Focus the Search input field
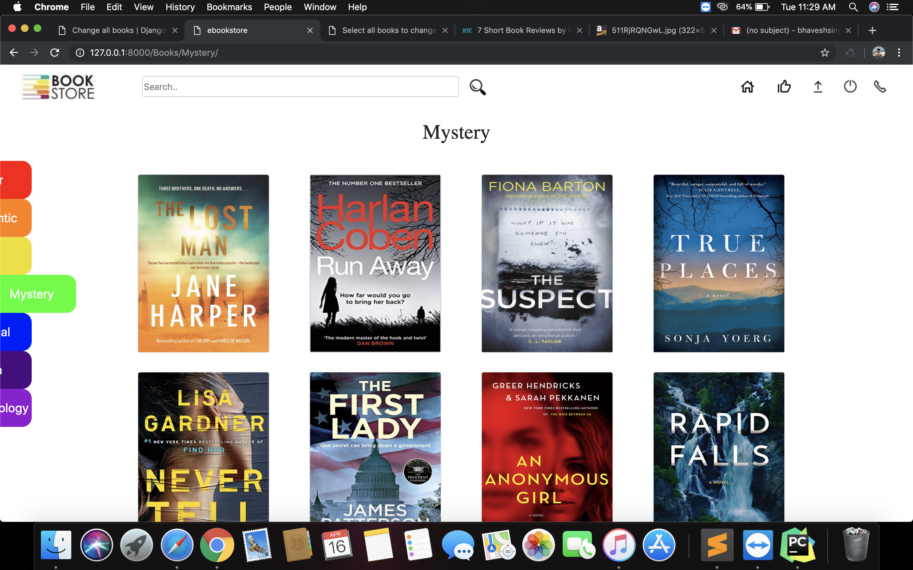Screen dimensions: 913x570 coord(300,87)
